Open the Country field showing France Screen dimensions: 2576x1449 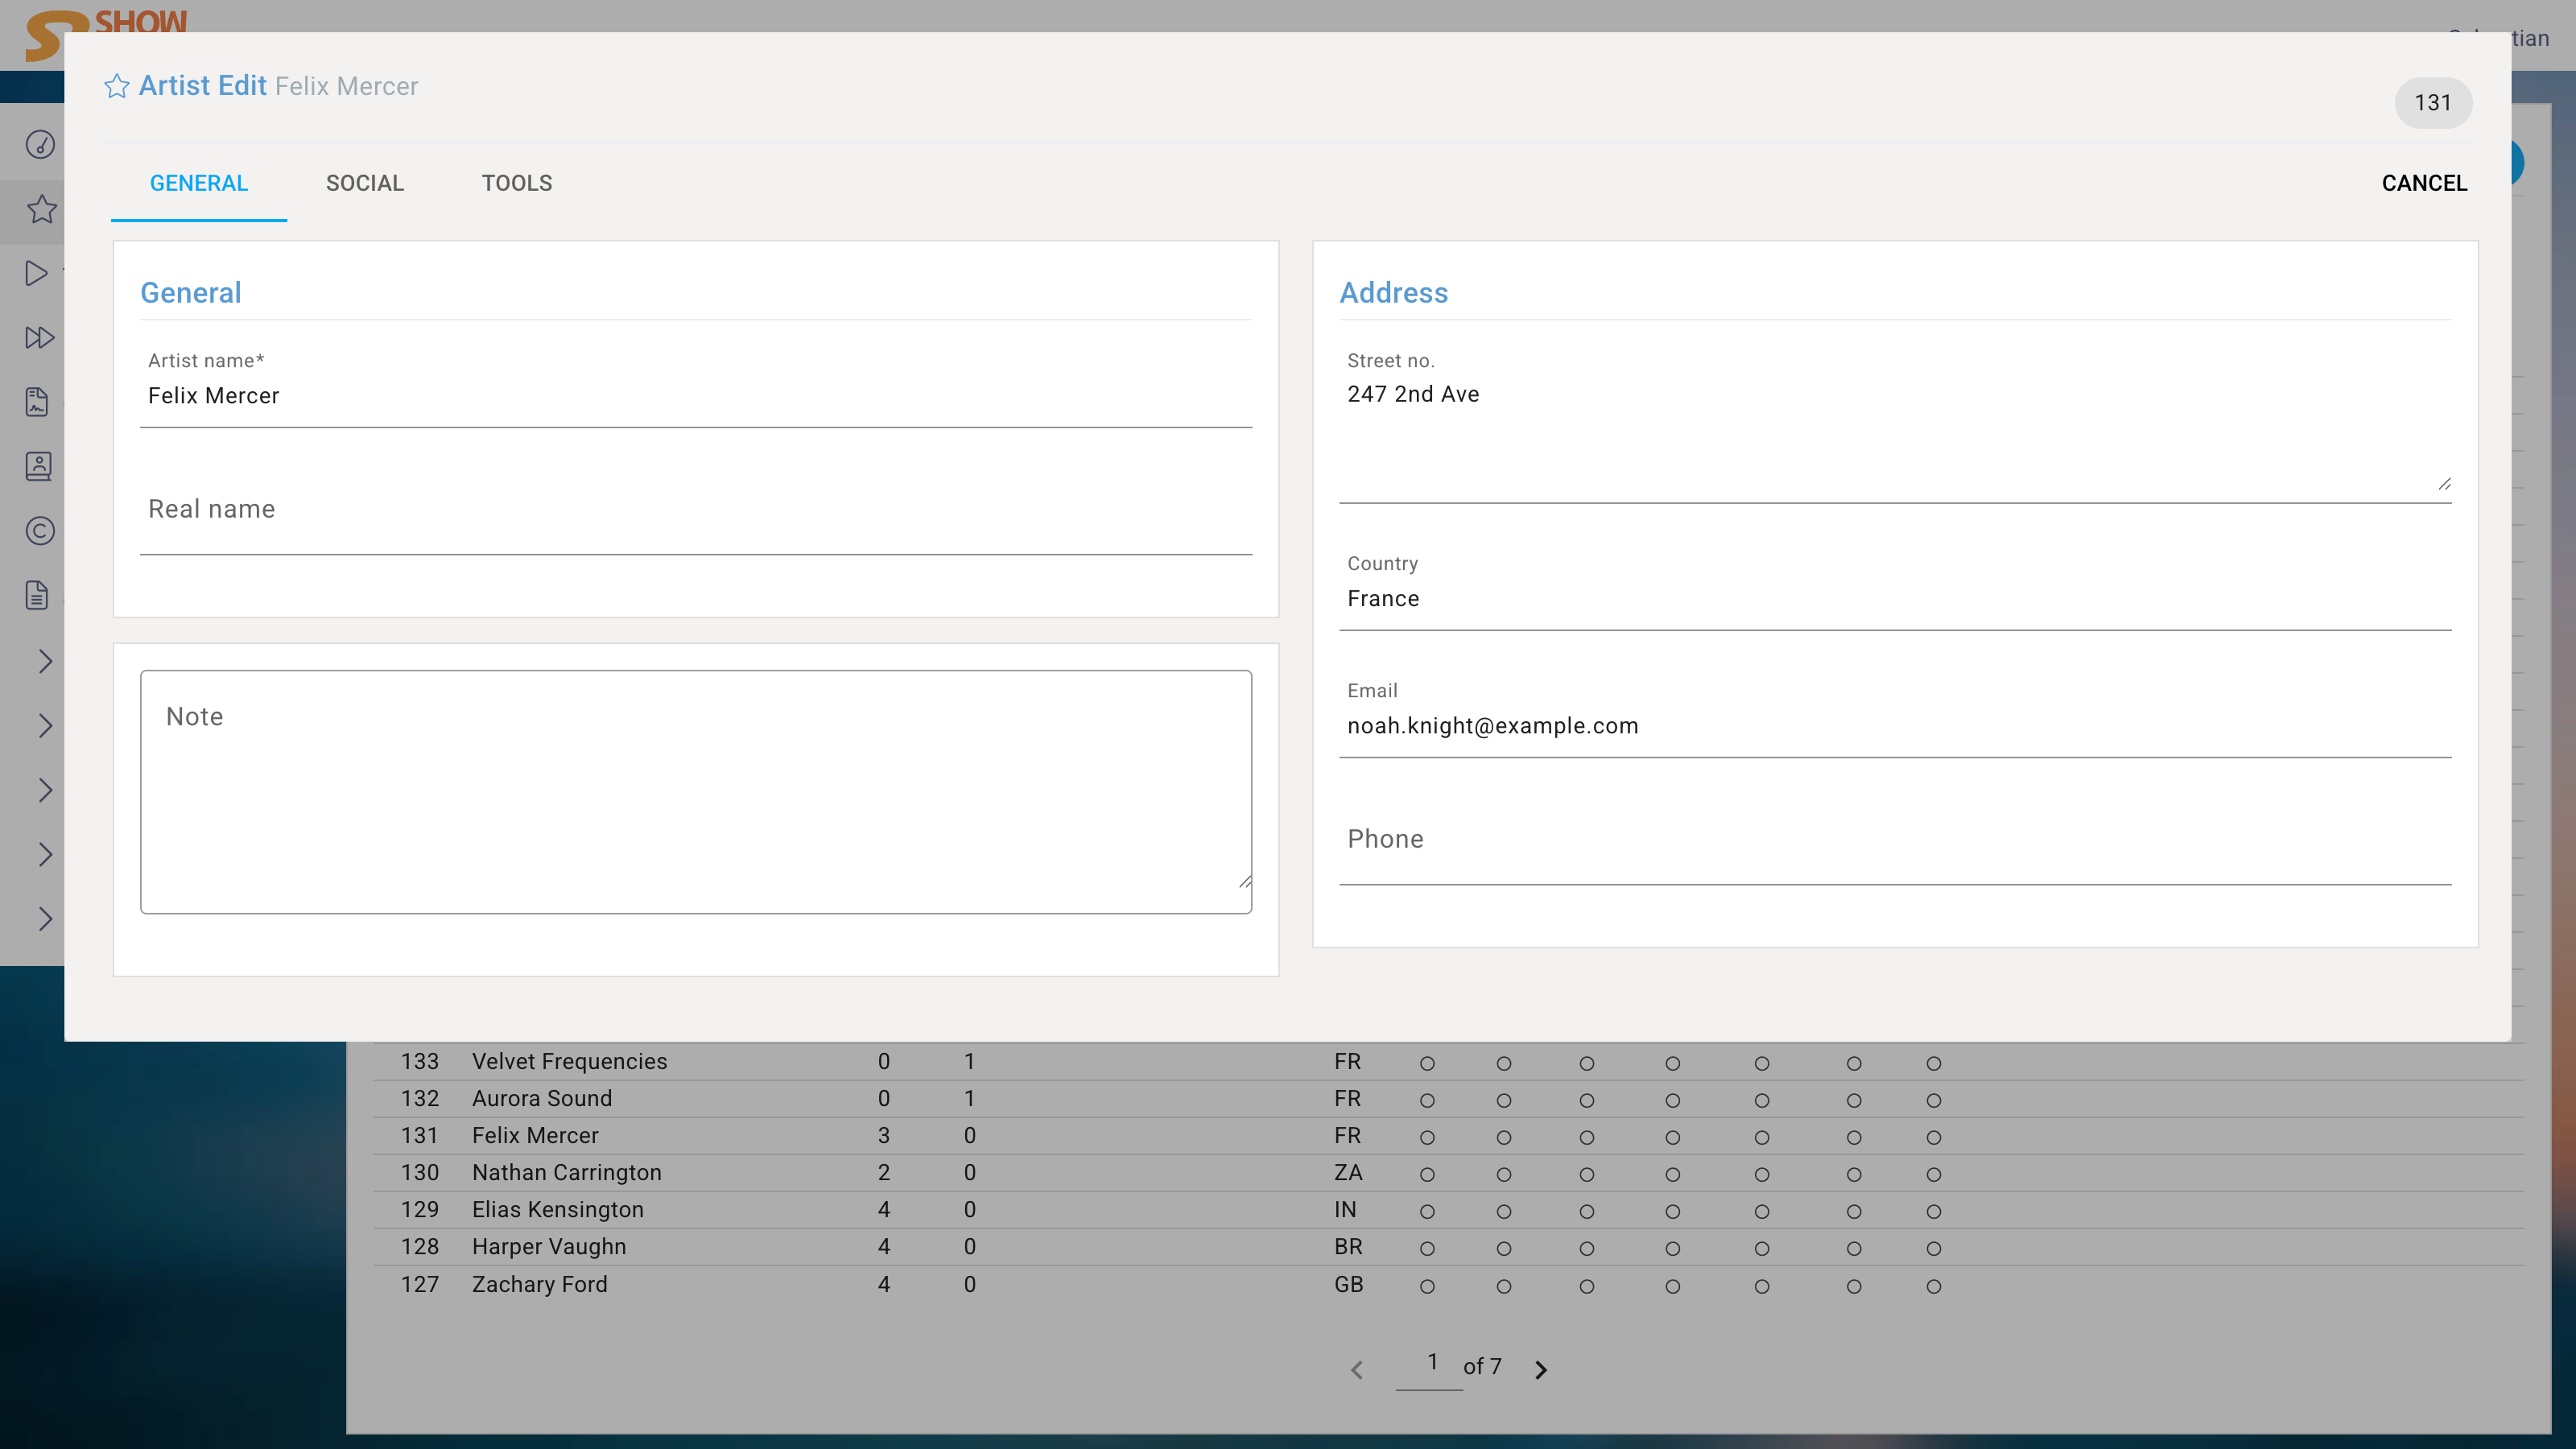coord(1894,599)
